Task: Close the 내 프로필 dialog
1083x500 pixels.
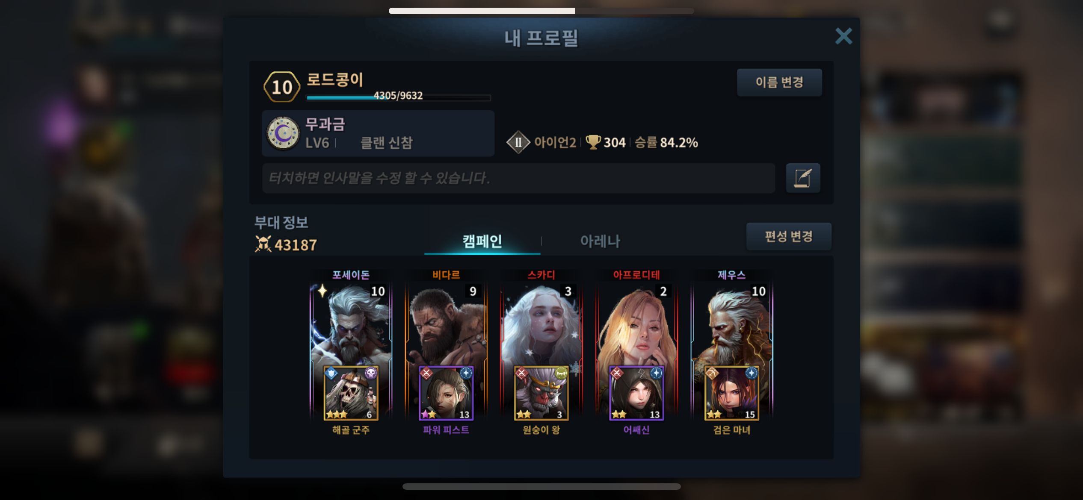Action: (843, 36)
